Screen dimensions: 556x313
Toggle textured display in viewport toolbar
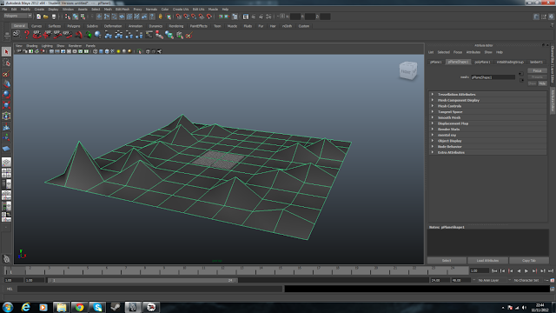[112, 51]
